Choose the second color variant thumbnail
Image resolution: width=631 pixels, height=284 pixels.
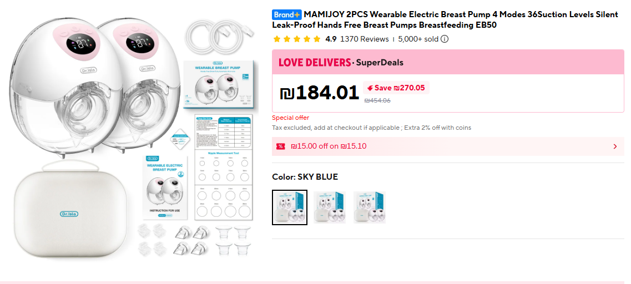click(x=330, y=207)
